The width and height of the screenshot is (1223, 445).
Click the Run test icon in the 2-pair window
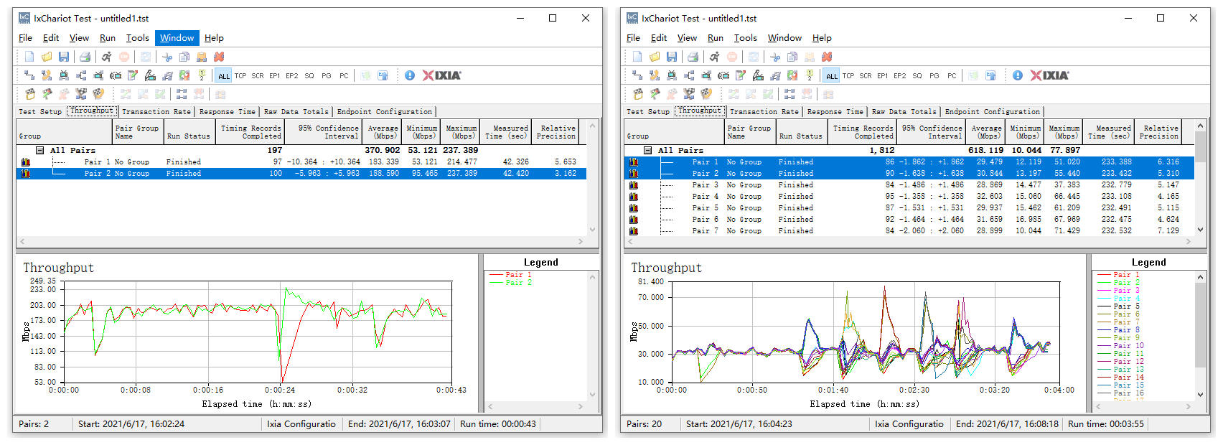tap(106, 57)
